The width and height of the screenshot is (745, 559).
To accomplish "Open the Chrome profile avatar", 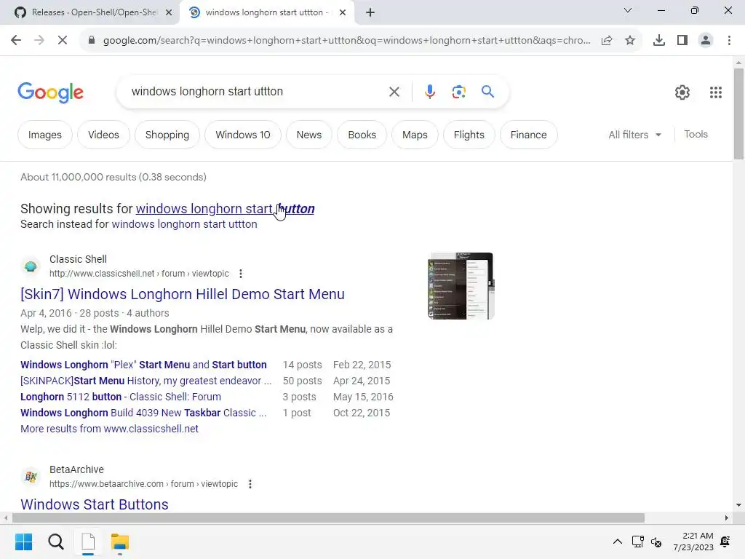I will pos(706,41).
